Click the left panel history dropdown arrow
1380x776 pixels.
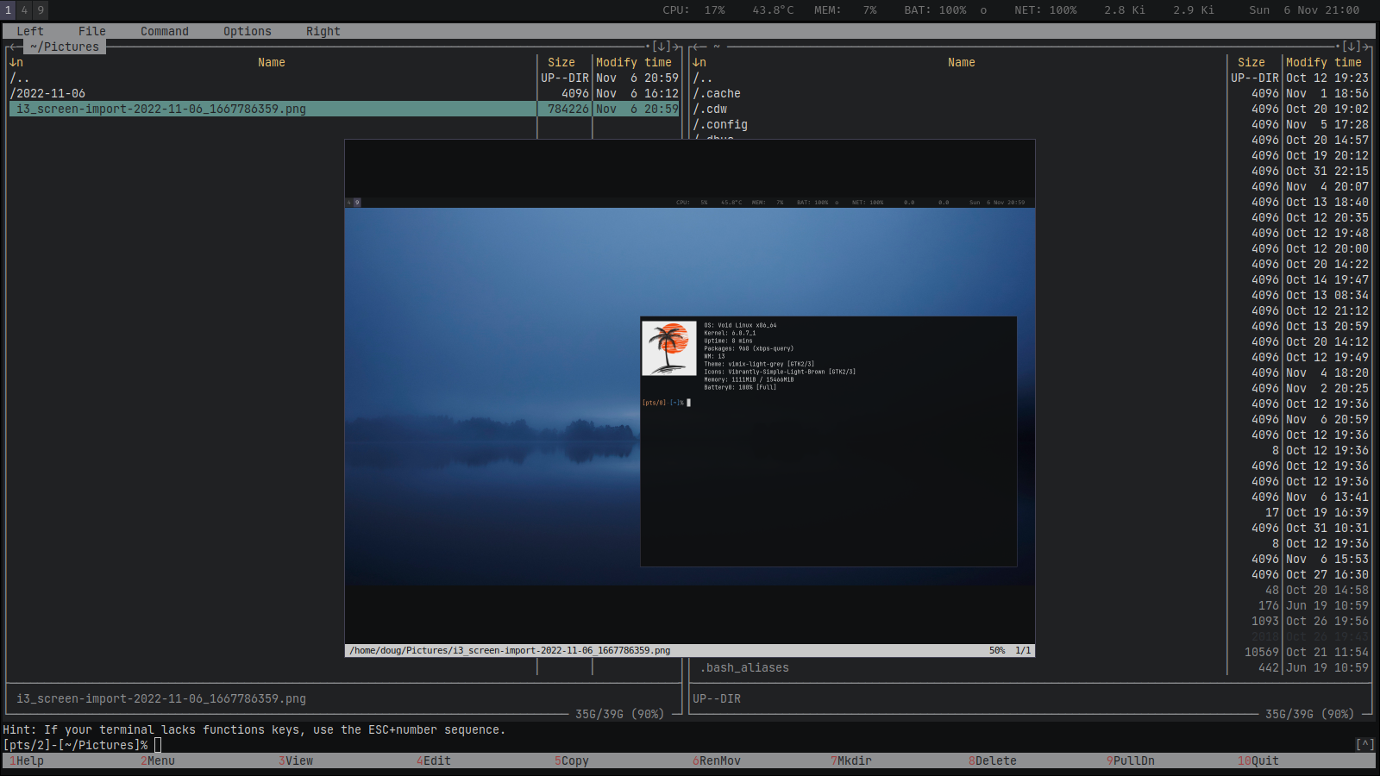click(x=661, y=47)
